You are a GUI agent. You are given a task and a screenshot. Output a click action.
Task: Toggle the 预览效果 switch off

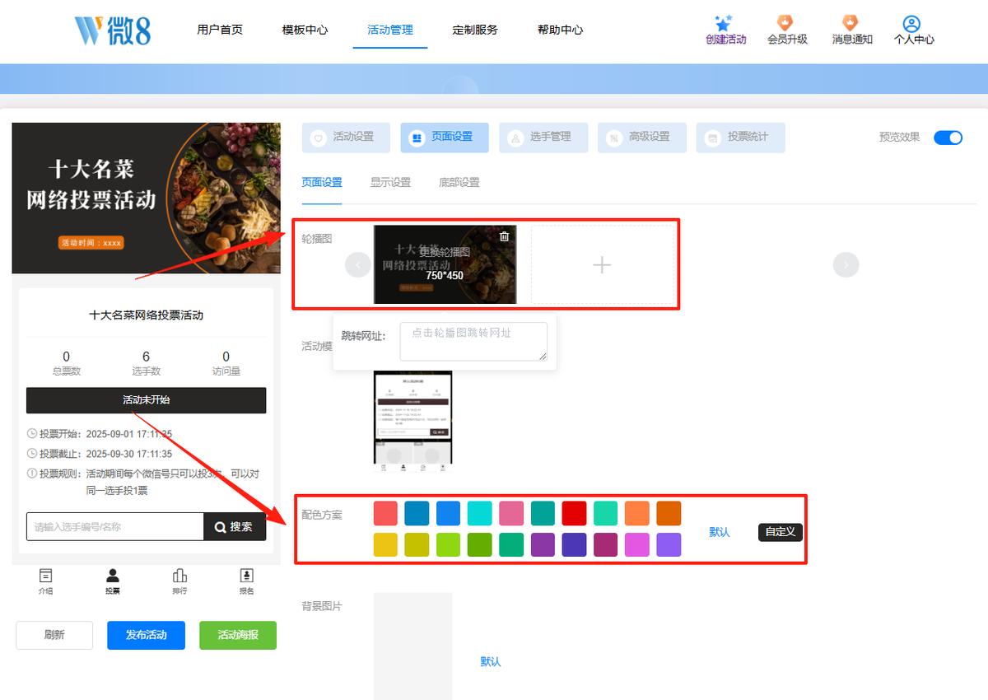click(948, 138)
